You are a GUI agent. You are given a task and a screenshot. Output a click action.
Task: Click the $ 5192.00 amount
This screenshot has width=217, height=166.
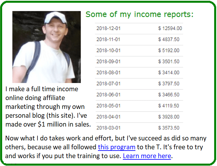pyautogui.click(x=169, y=50)
